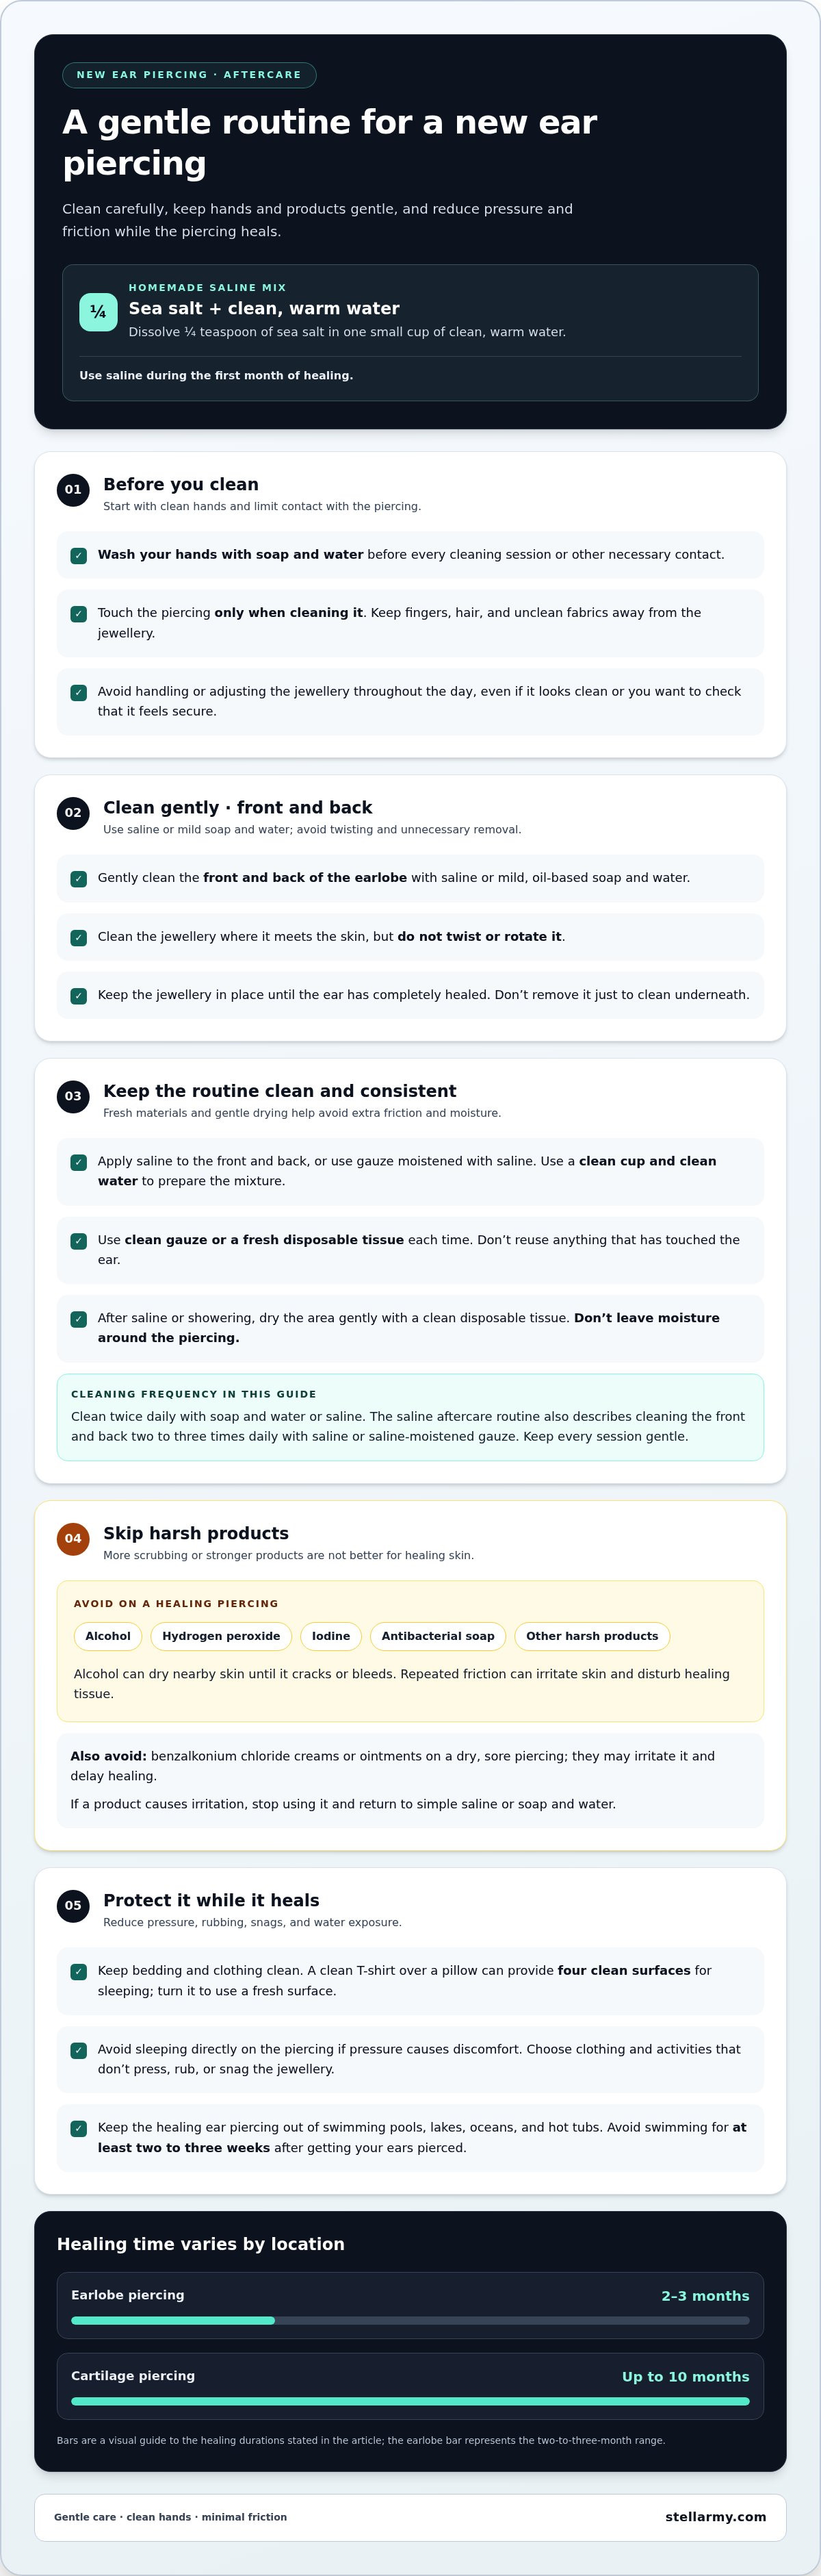This screenshot has width=821, height=2576.
Task: Click the 01 step number badge
Action: (x=73, y=490)
